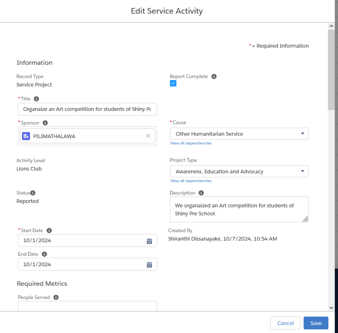The height and width of the screenshot is (333, 338).
Task: Click the 'Shiranthi Dissanayake' created-by text
Action: (194, 239)
